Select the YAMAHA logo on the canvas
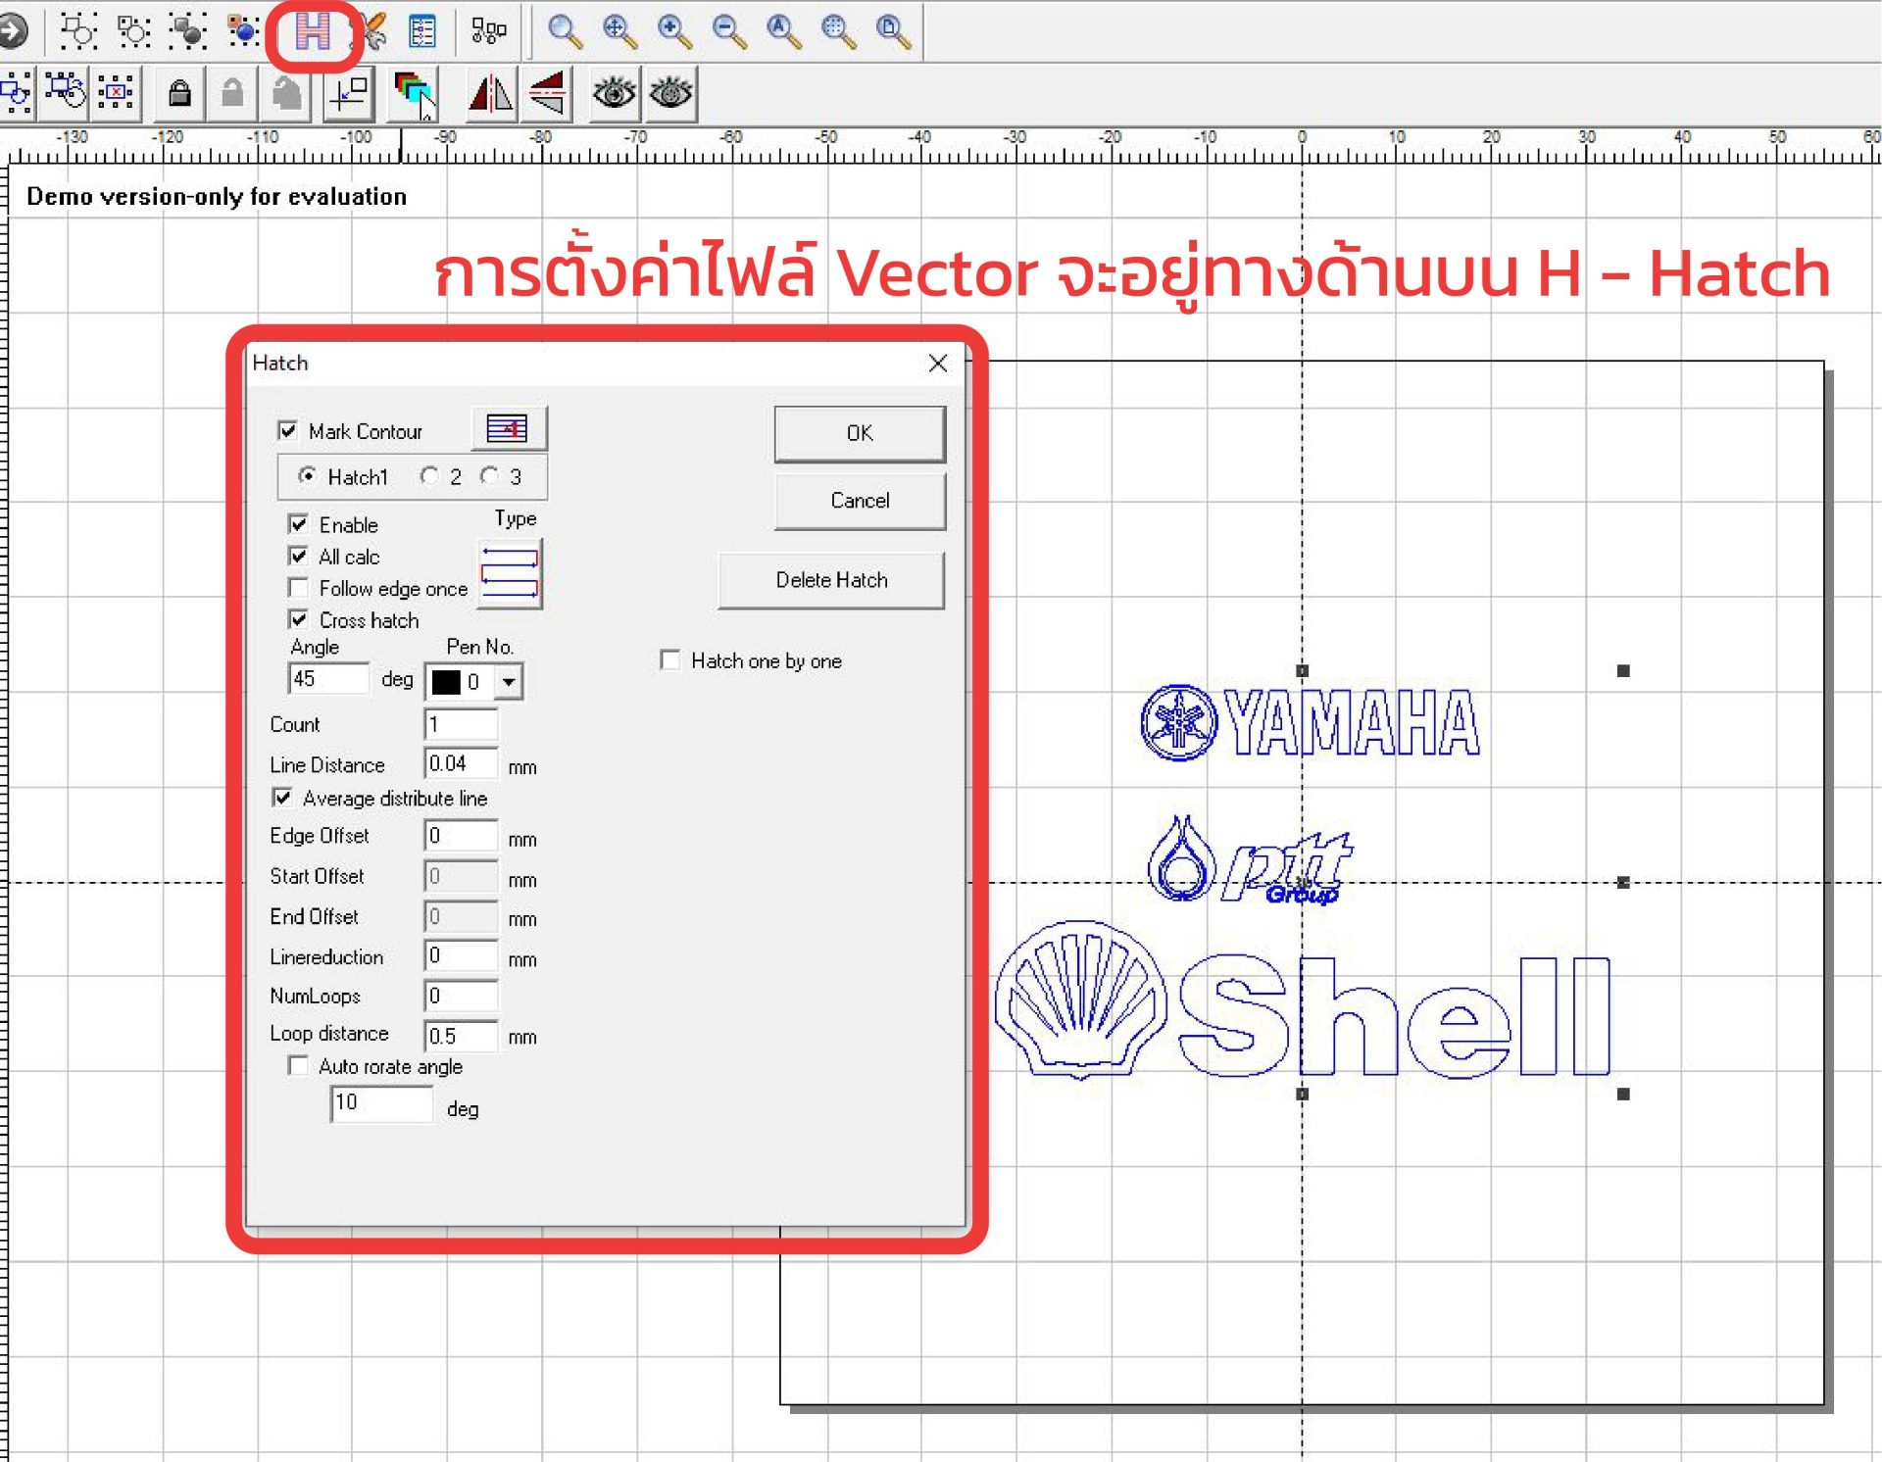The height and width of the screenshot is (1462, 1882). click(1311, 723)
